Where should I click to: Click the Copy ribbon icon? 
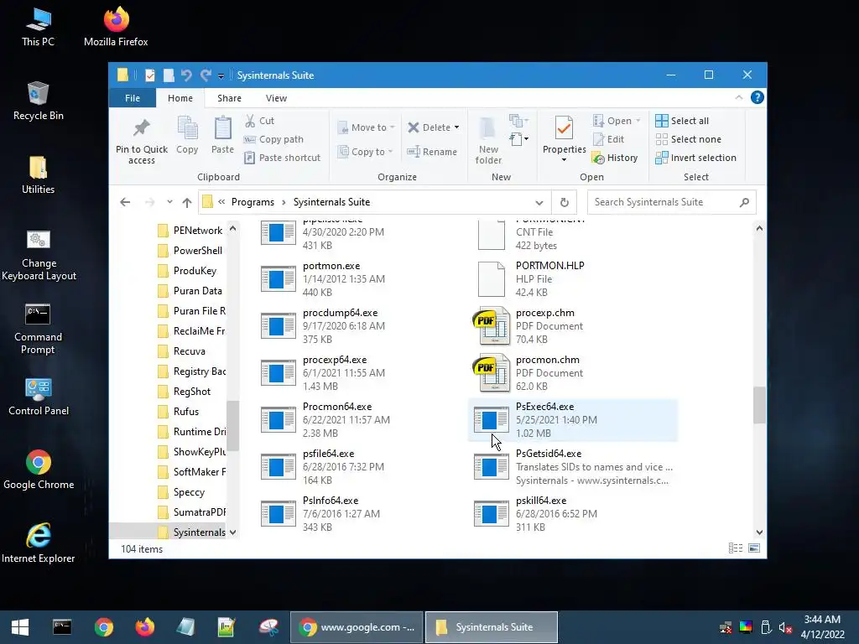coord(187,128)
